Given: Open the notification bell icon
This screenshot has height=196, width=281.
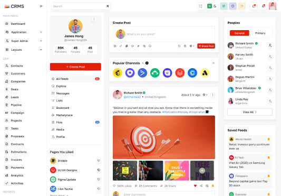Looking at the screenshot, I should click(263, 6).
